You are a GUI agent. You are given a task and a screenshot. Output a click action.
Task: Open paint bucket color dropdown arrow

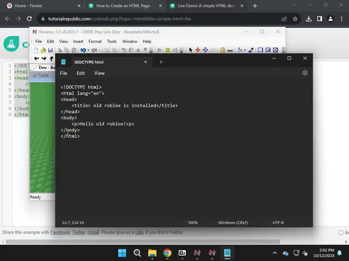pos(245,50)
